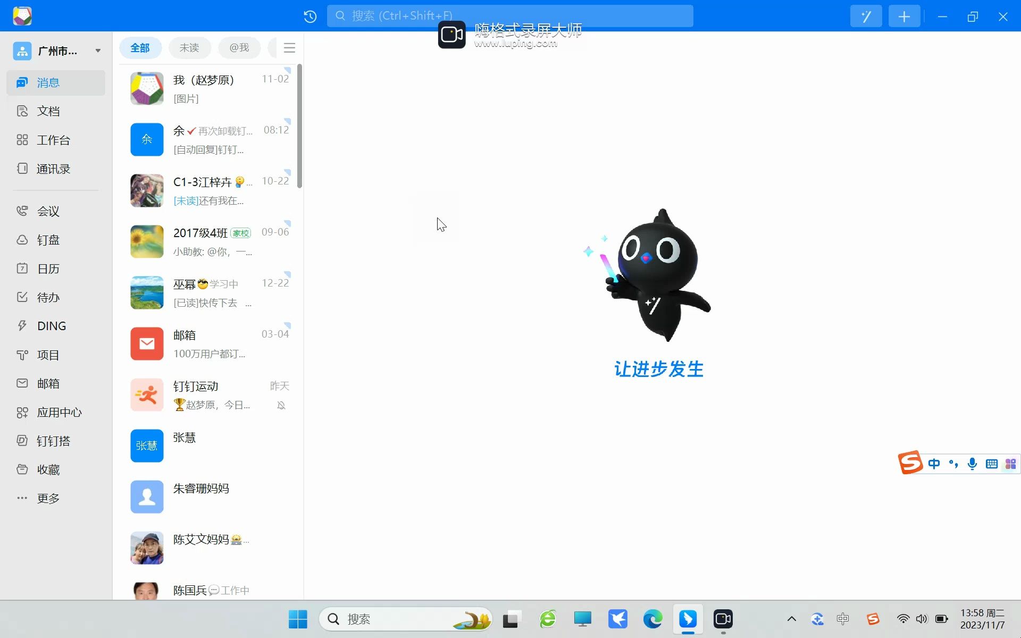Click the plus button to create
The width and height of the screenshot is (1021, 638).
(x=904, y=16)
